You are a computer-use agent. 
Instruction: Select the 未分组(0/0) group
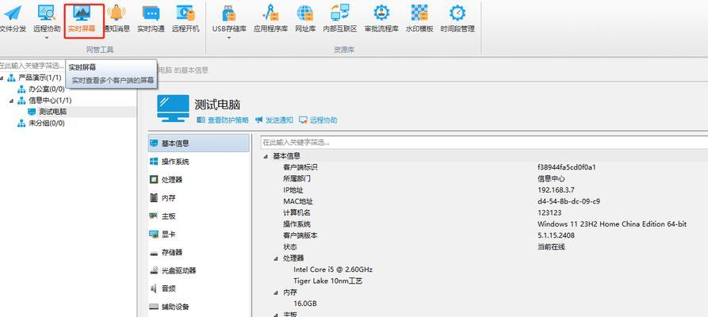47,124
